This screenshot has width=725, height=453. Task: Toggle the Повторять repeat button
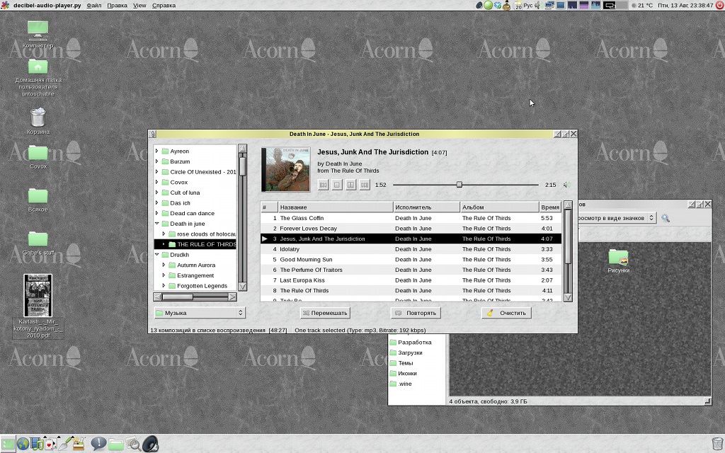tap(416, 313)
